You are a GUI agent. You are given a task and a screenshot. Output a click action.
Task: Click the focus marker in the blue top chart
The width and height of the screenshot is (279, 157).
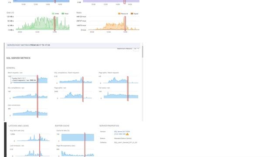point(55,1)
